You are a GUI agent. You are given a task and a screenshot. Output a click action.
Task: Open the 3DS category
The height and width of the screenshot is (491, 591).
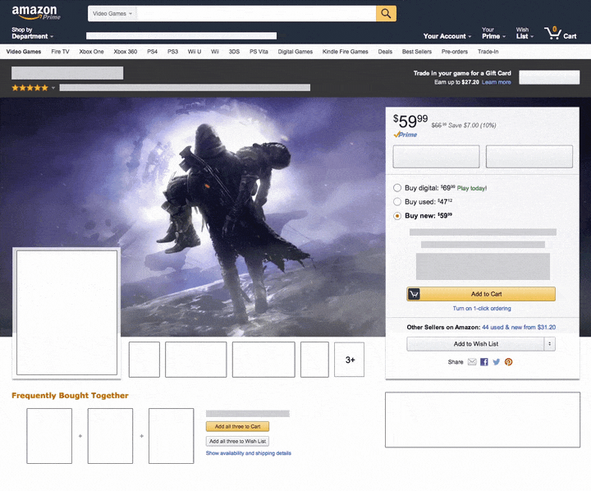click(x=234, y=52)
